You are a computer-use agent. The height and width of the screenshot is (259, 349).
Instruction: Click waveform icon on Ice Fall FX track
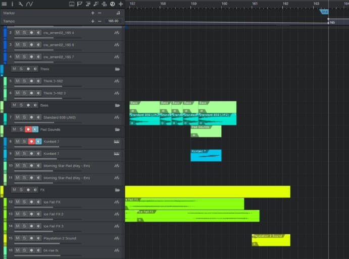[x=117, y=202]
